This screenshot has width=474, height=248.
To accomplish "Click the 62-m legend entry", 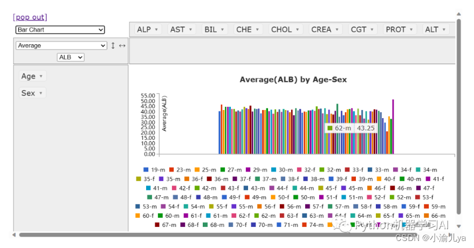I will [265, 216].
